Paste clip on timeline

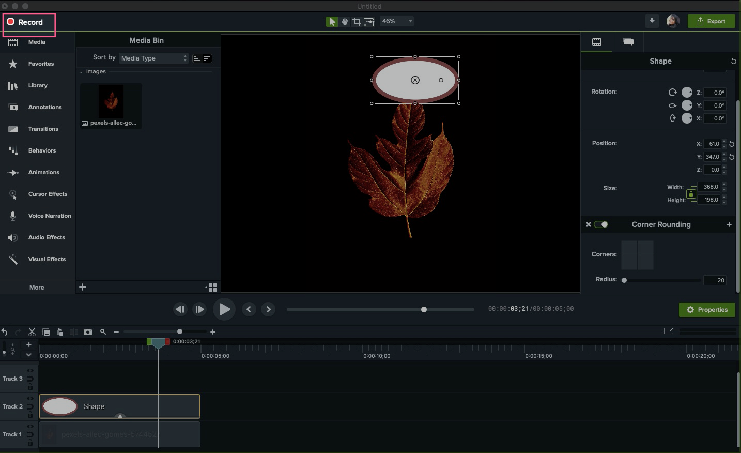pyautogui.click(x=59, y=332)
